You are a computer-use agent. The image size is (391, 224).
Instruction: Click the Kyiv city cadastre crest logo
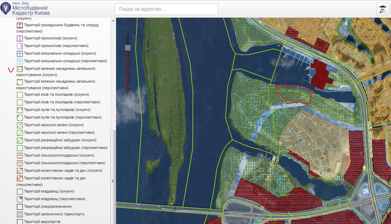tap(6, 8)
